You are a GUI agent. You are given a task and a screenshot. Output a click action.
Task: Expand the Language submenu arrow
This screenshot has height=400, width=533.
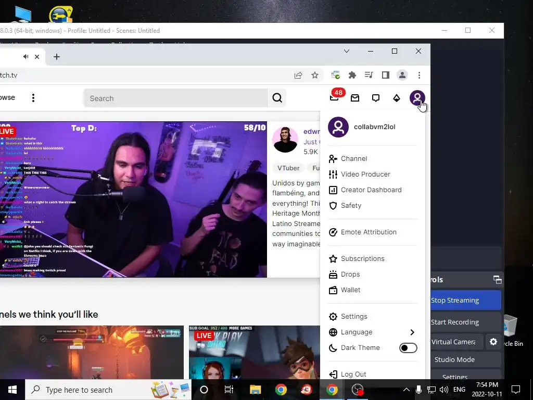click(412, 332)
